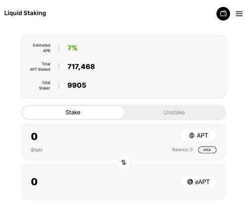Image resolution: width=247 pixels, height=204 pixels.
Task: Click the APT token logo icon
Action: click(192, 135)
